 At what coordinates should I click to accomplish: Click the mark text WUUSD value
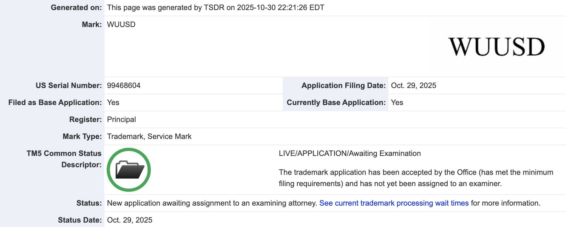click(x=121, y=25)
